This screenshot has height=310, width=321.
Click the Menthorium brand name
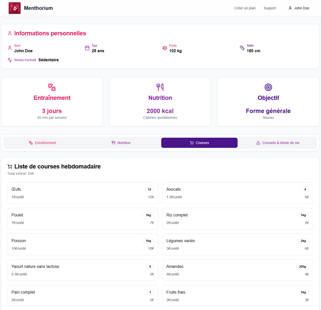[38, 8]
